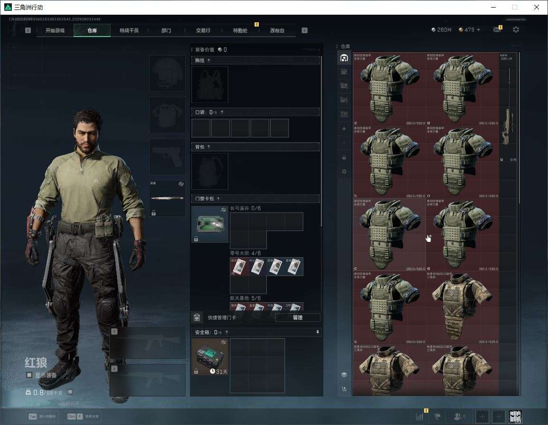Viewport: 548px width, 425px height.
Task: Select secondary weapon slot 2
Action: click(148, 380)
